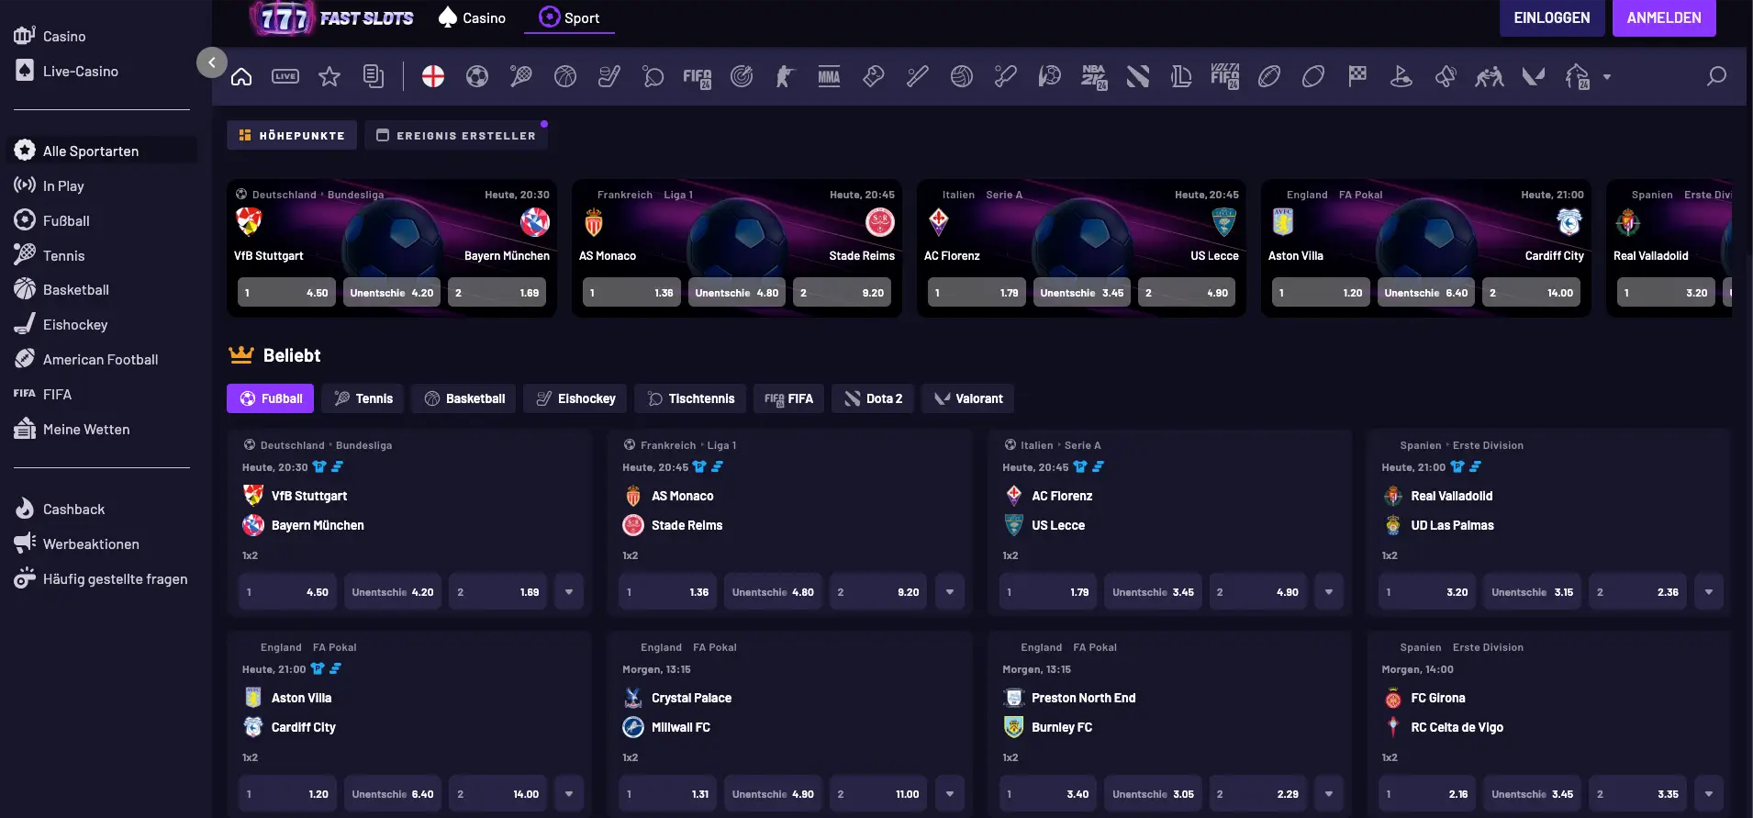
Task: Switch to Sport top tab
Action: tap(569, 17)
